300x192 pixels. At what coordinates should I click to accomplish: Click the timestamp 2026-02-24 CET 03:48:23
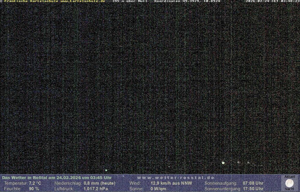[272, 1]
